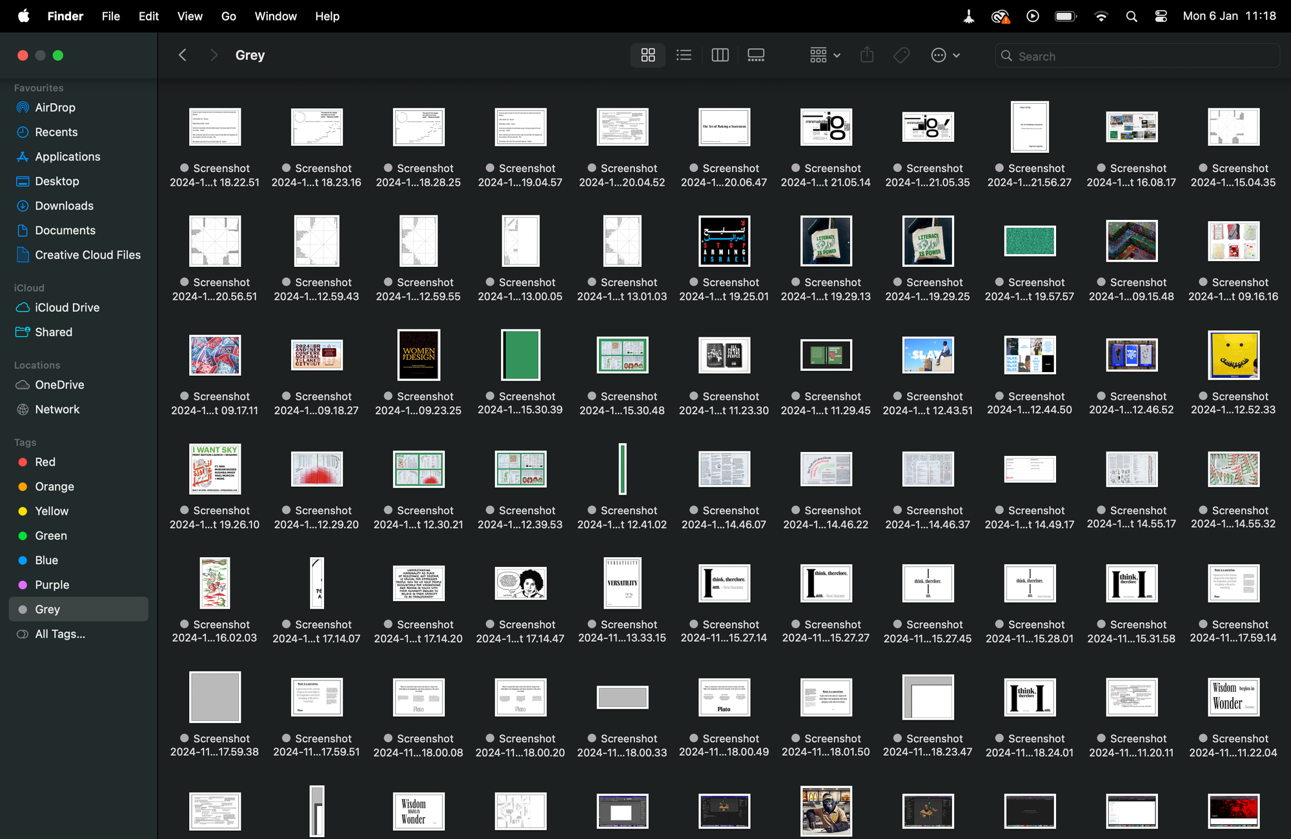Switch to list view in toolbar
Image resolution: width=1291 pixels, height=839 pixels.
(x=684, y=55)
